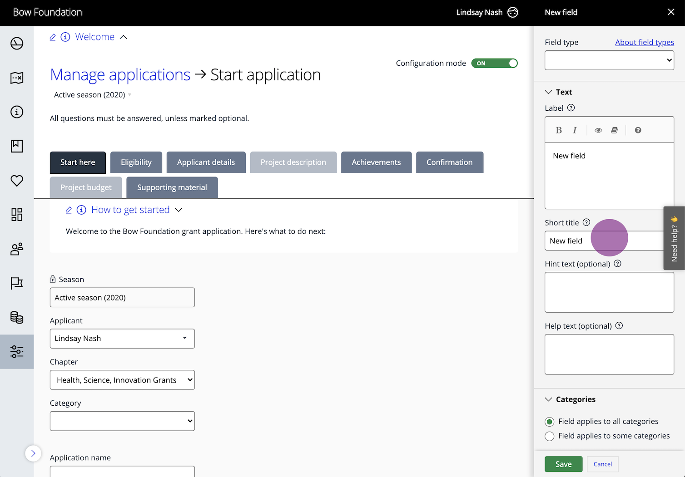Open the Chapter dropdown
This screenshot has width=685, height=477.
(x=122, y=380)
